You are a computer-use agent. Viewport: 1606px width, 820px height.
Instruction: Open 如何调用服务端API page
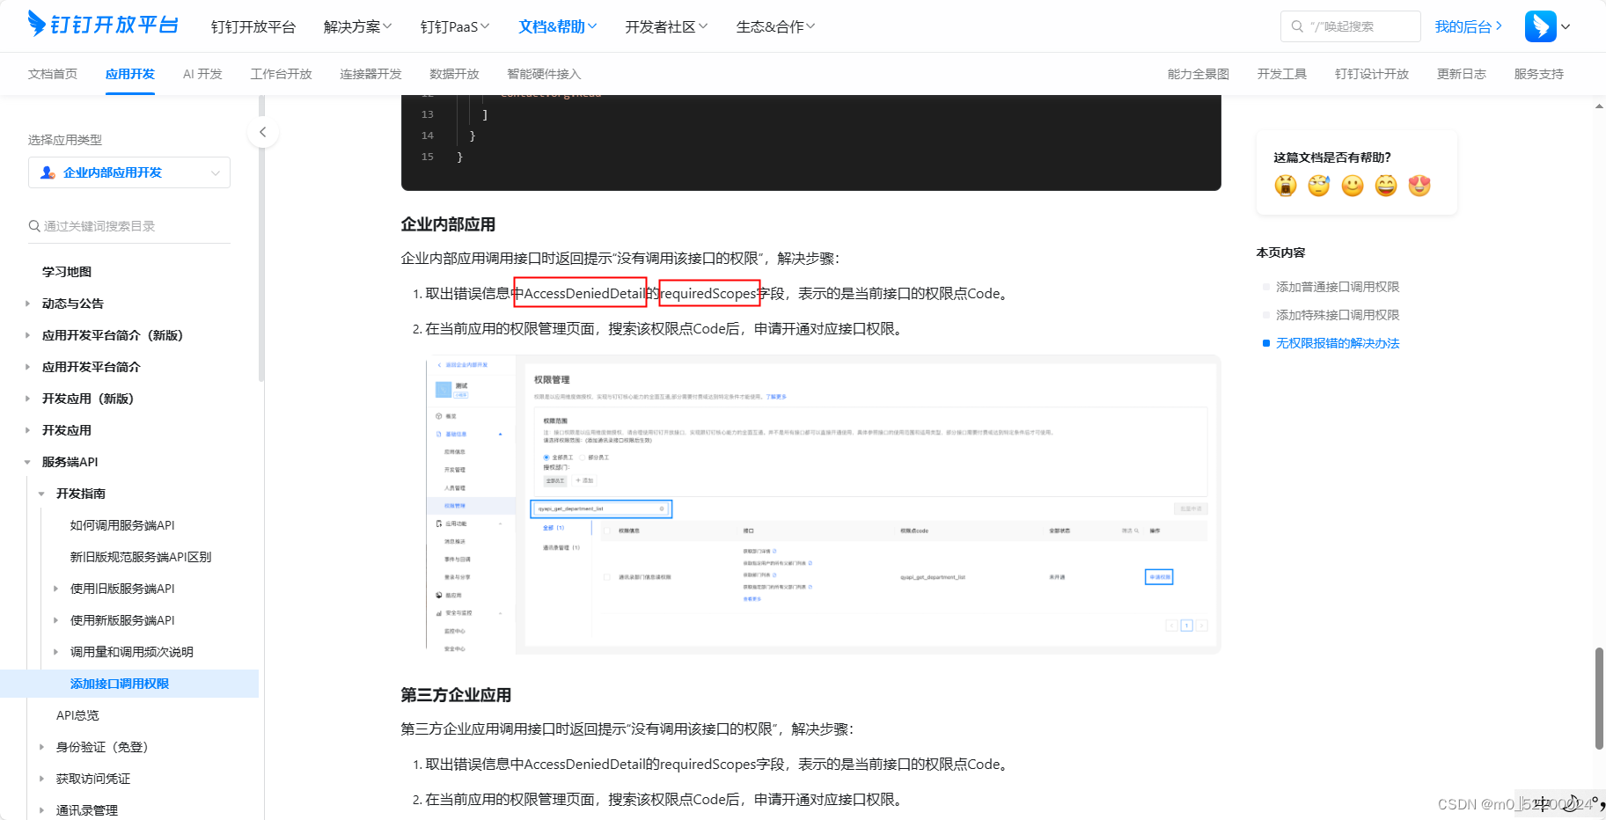[122, 525]
